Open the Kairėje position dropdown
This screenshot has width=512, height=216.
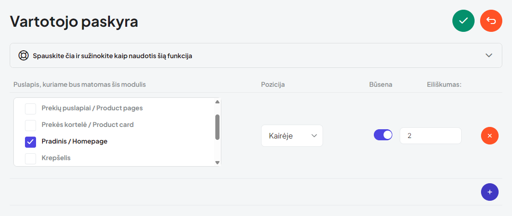pos(292,136)
